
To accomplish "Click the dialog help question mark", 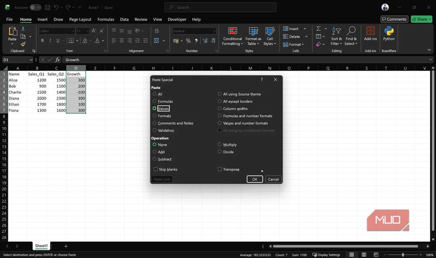I will click(262, 79).
